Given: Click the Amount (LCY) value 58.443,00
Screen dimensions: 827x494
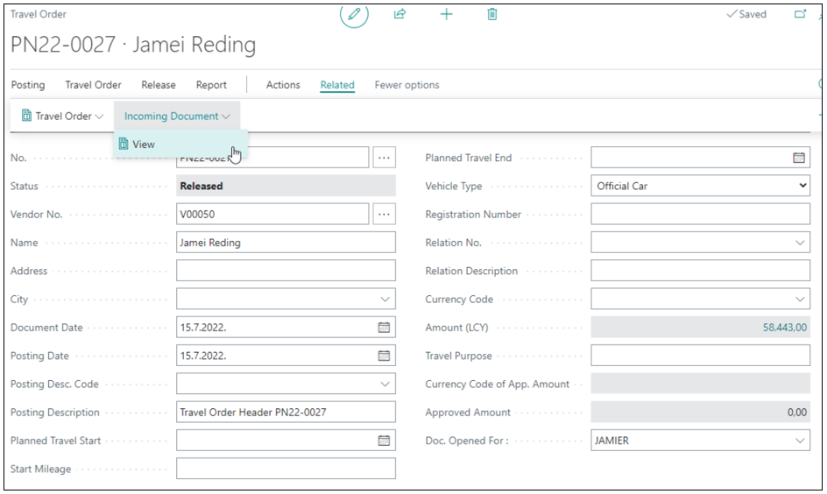Looking at the screenshot, I should [x=785, y=328].
